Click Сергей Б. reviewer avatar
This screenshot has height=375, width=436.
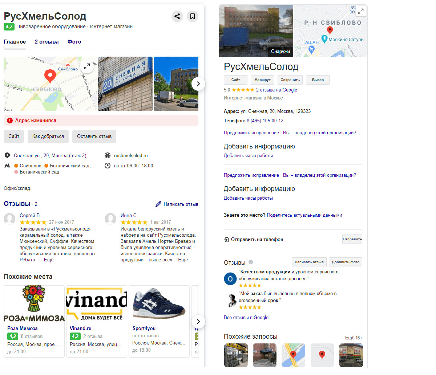[9, 219]
